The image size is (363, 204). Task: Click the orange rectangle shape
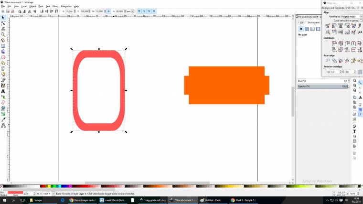pos(227,85)
